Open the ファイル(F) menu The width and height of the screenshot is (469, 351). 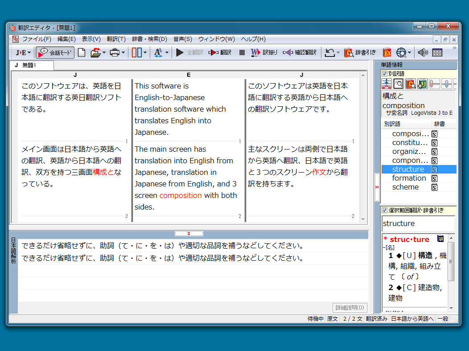(x=37, y=39)
